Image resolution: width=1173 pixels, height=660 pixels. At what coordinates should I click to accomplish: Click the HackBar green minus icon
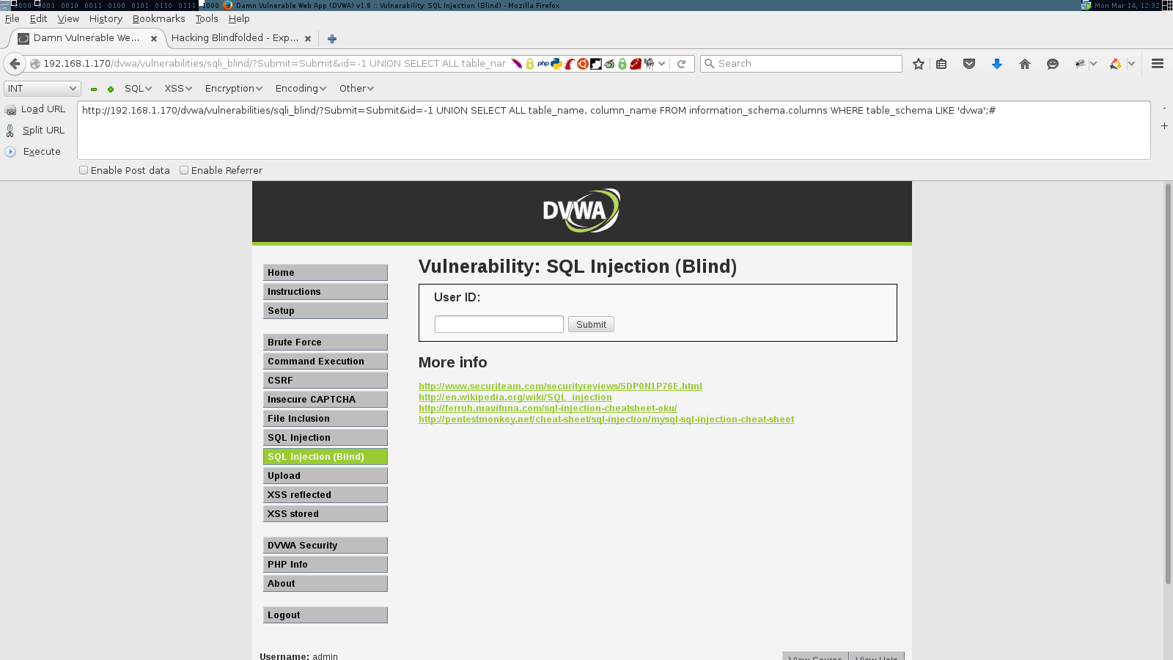point(94,89)
